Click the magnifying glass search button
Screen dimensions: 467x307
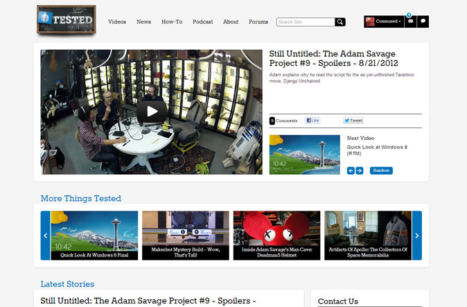(x=340, y=22)
